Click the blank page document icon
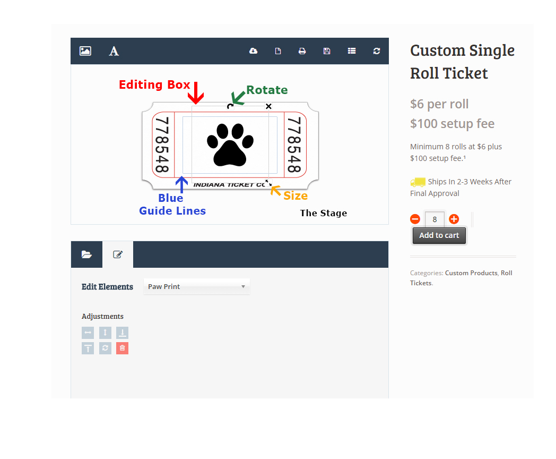 277,51
